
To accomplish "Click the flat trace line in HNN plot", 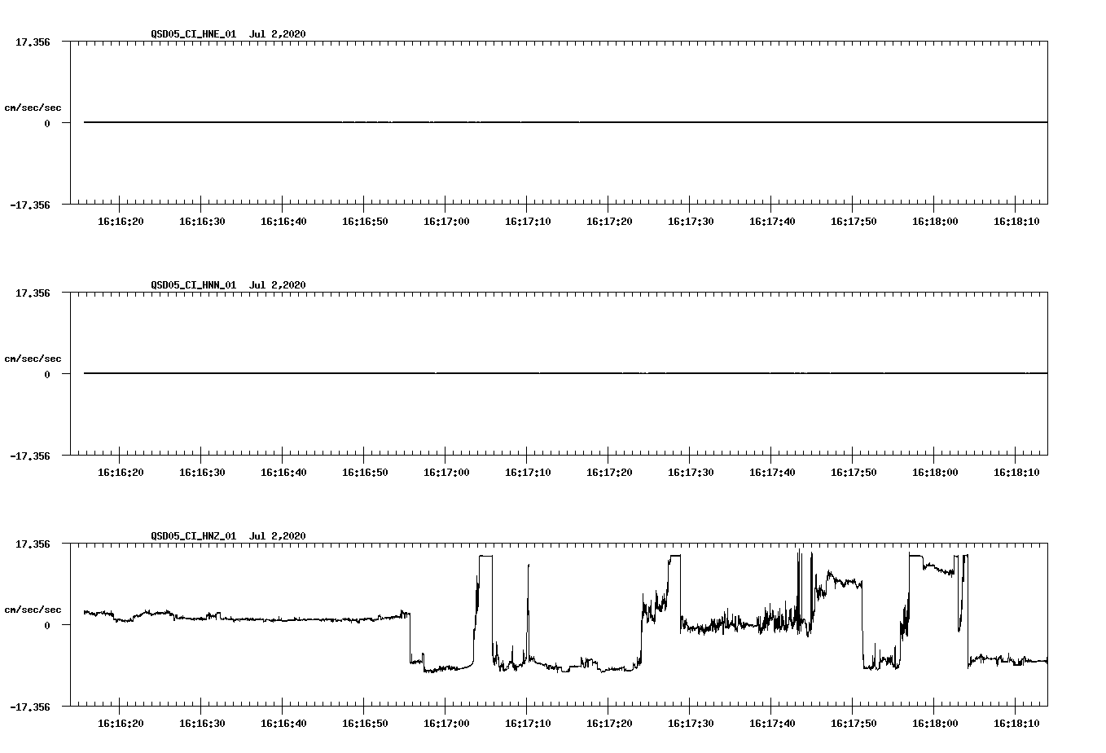I will coord(565,373).
